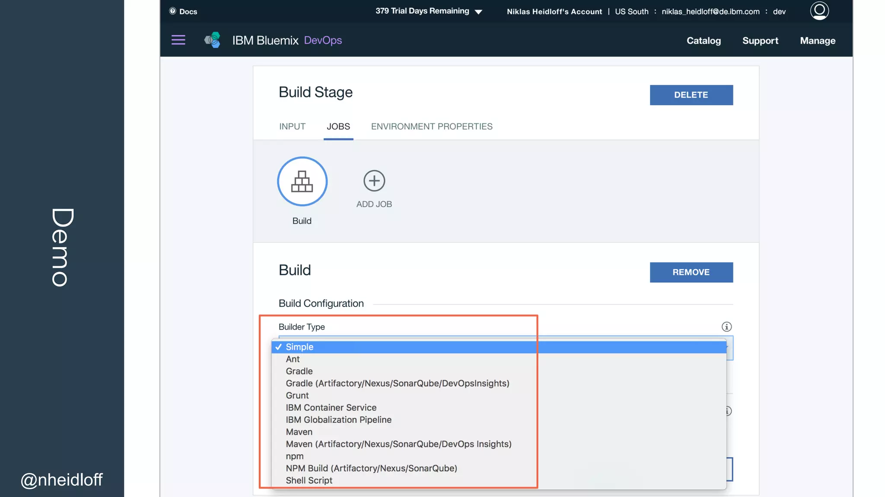Select the Build job circle icon
The height and width of the screenshot is (497, 885).
[302, 181]
